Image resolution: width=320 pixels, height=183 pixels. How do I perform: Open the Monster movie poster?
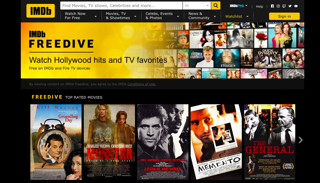click(x=109, y=142)
